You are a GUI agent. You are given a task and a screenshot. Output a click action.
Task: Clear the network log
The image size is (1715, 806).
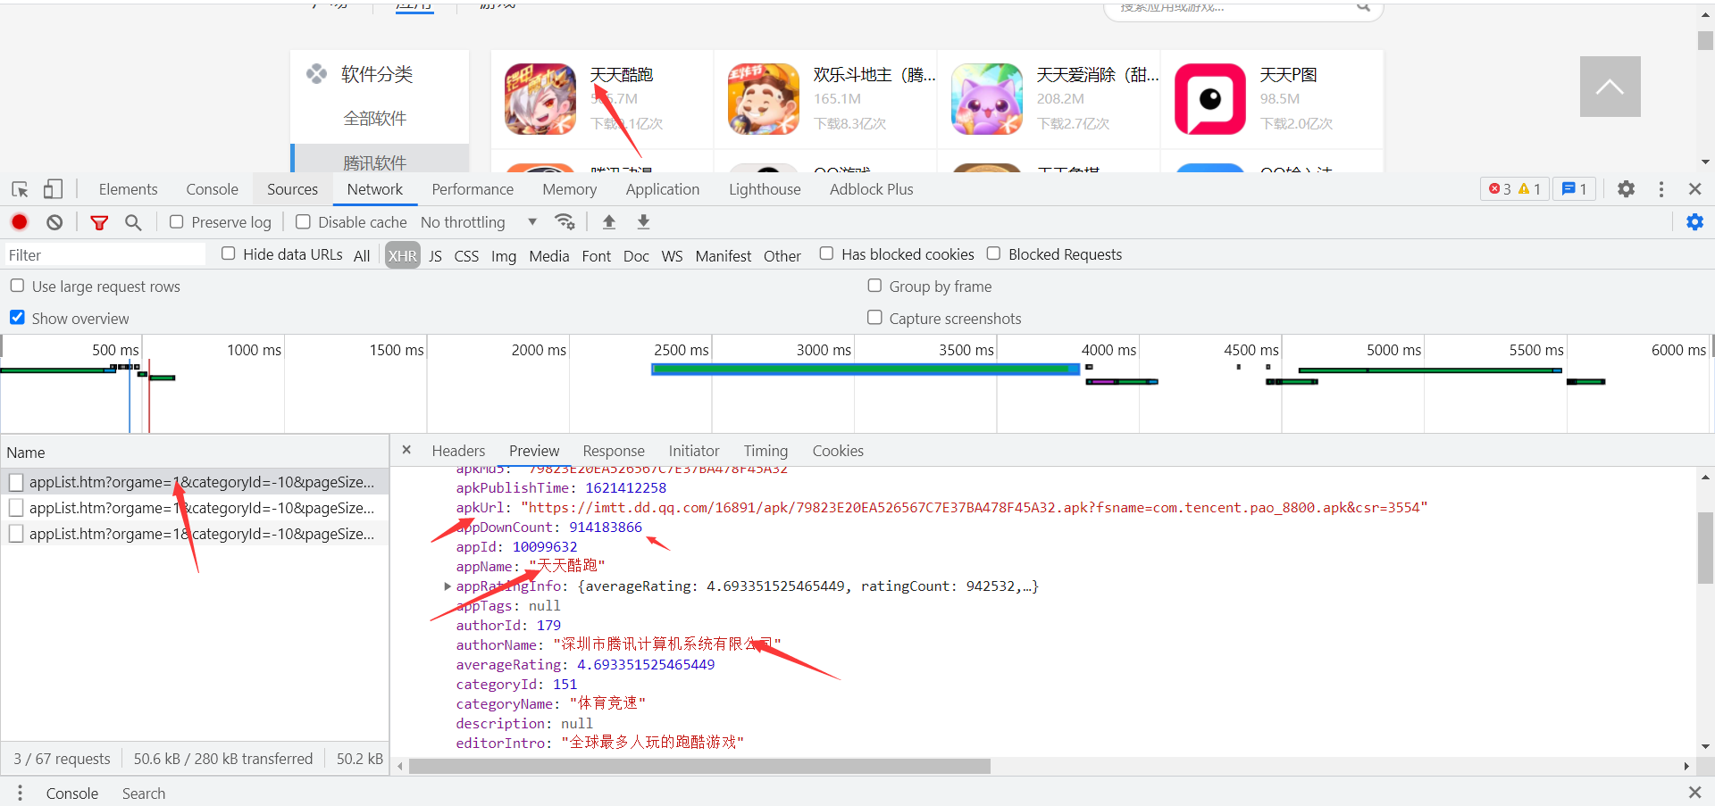coord(54,222)
